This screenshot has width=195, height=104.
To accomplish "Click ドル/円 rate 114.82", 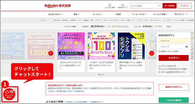I will pos(148,26).
